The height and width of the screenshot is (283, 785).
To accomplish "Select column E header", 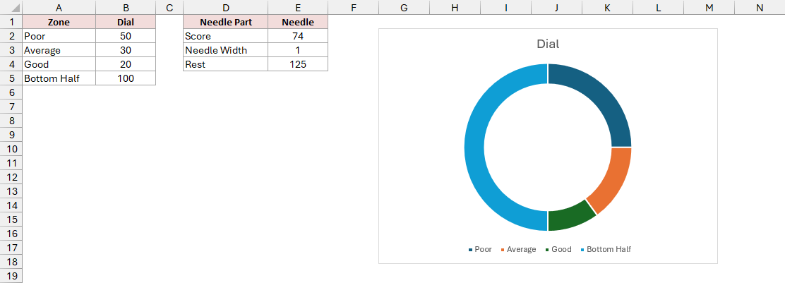I will pos(298,8).
